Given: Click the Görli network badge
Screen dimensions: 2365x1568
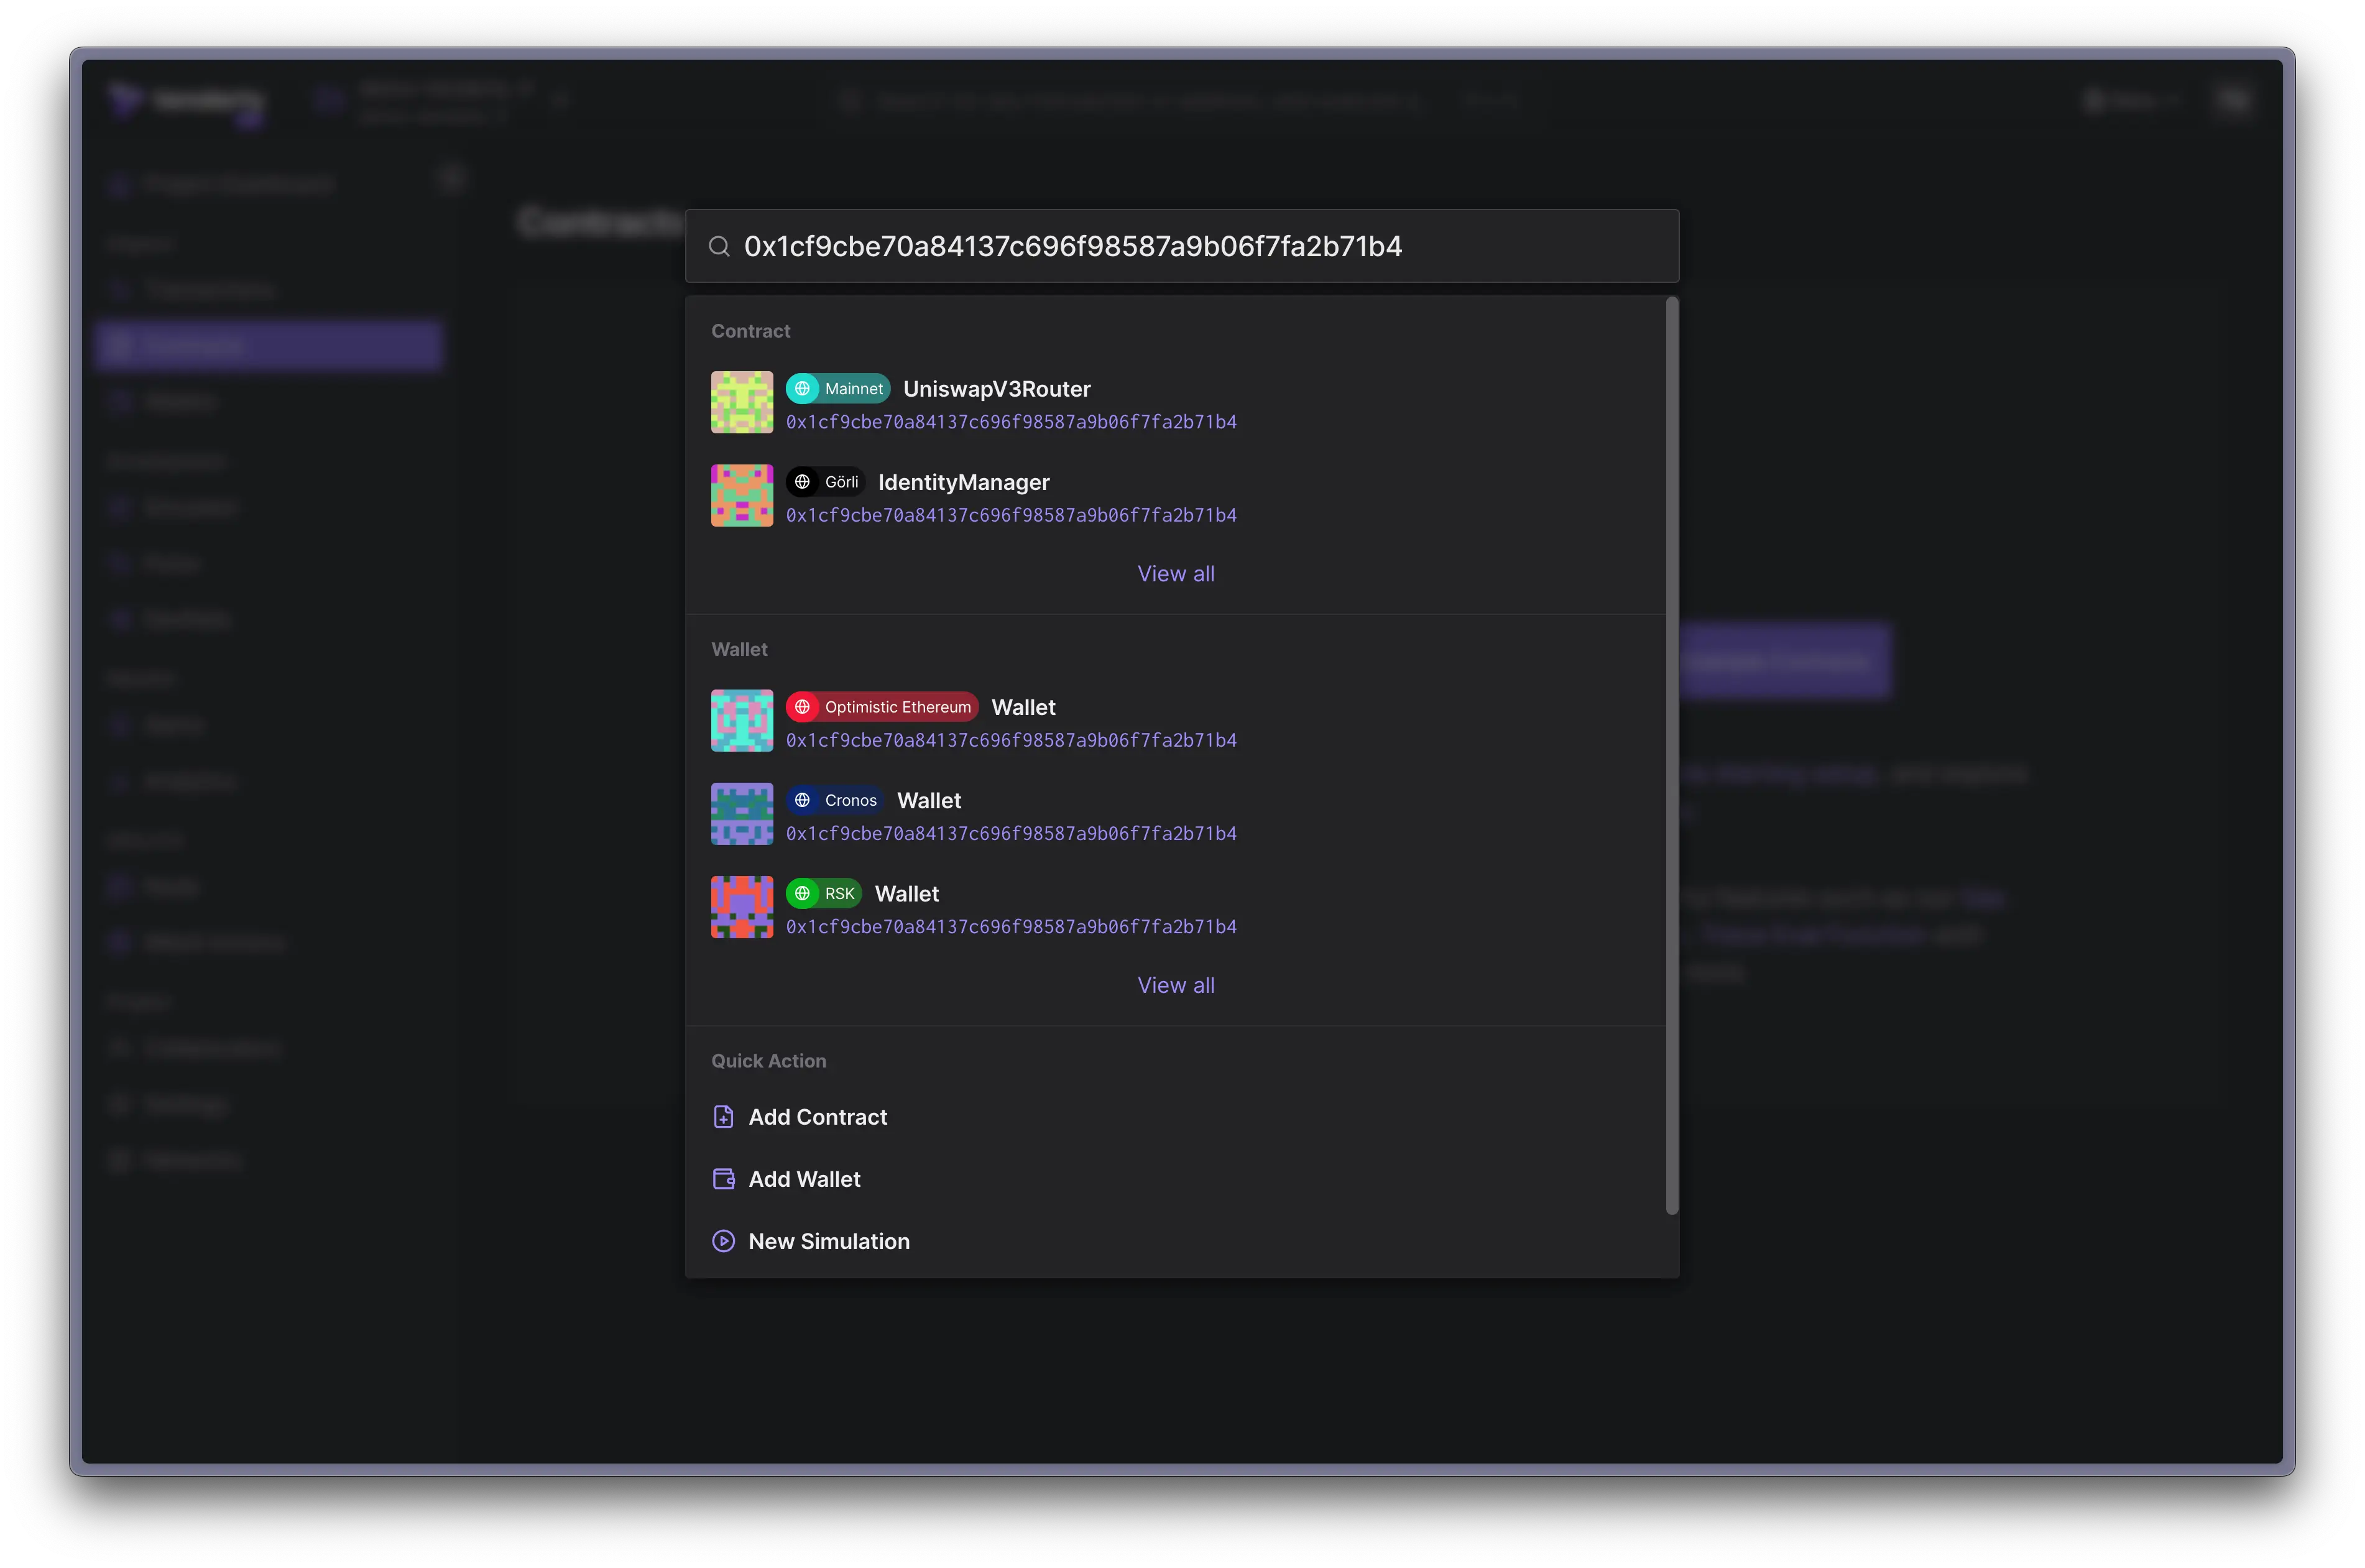Looking at the screenshot, I should (x=825, y=482).
